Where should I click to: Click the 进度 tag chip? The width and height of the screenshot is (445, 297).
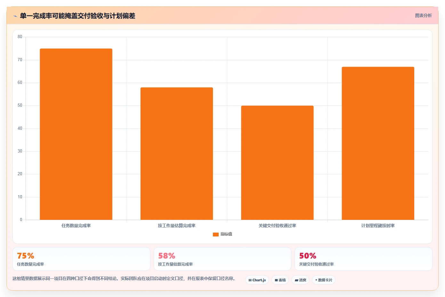point(300,280)
